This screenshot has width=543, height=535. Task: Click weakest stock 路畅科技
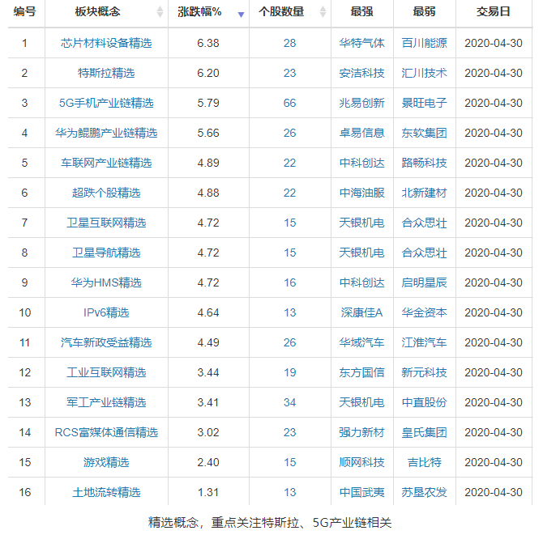coord(424,163)
